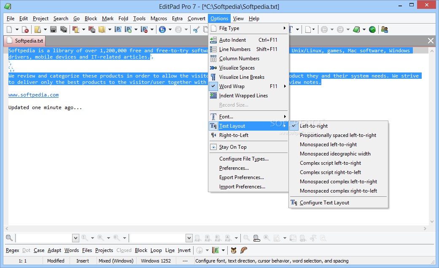Click the Open Folder double-folder icon

(102, 29)
